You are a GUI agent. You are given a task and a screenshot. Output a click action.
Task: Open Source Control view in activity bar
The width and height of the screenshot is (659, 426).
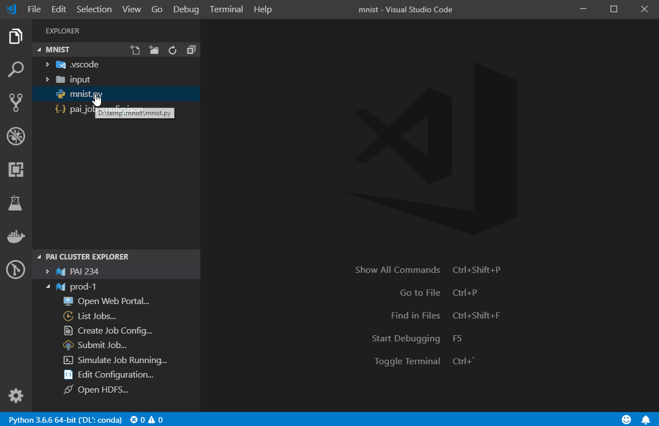16,102
